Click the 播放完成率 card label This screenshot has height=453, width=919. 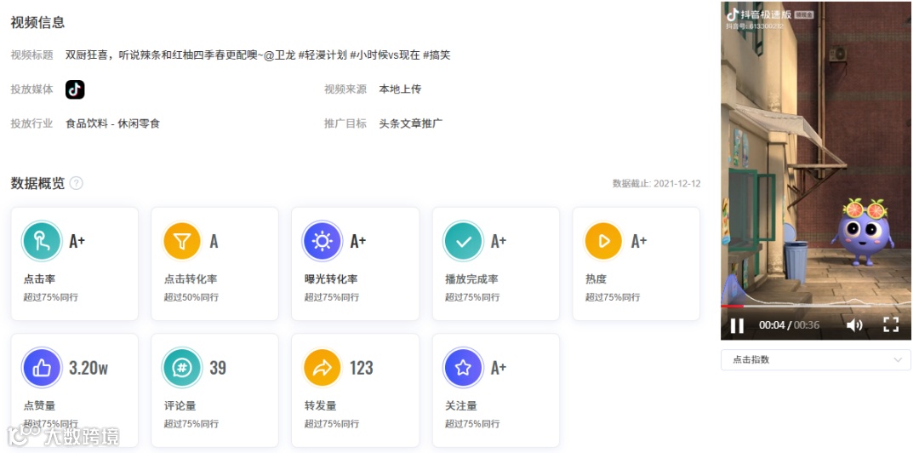pos(471,278)
